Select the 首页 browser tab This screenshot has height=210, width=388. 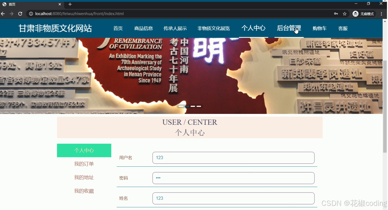point(31,4)
